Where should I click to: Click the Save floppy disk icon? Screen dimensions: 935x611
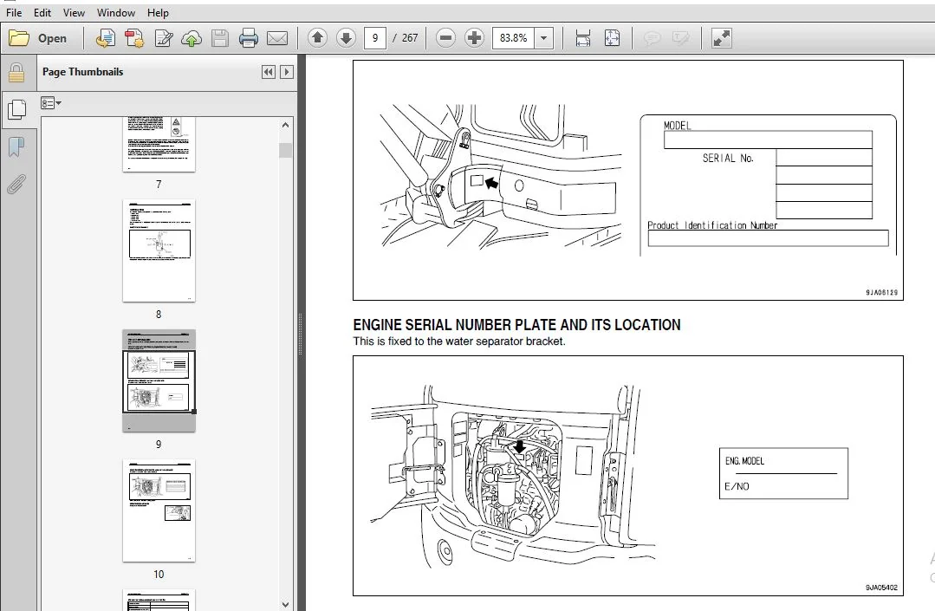tap(220, 38)
